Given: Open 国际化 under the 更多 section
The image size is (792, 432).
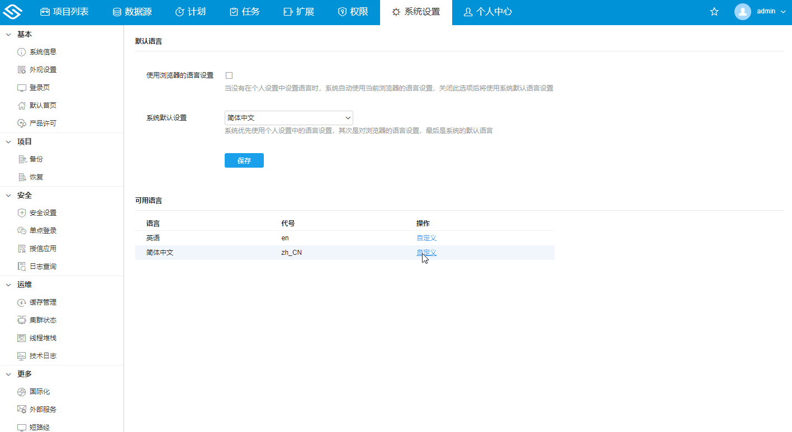Looking at the screenshot, I should 39,391.
